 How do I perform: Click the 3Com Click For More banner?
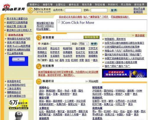[x=102, y=25]
